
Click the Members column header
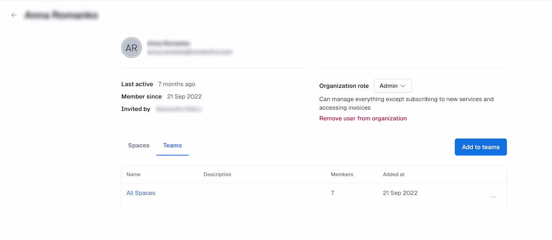coord(342,174)
